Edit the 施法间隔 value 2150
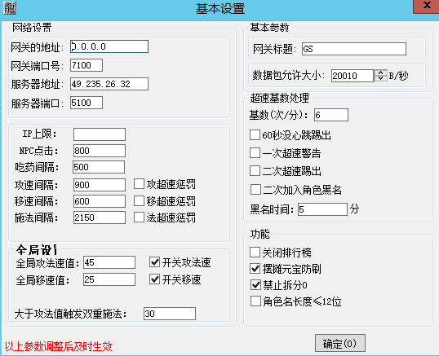 click(100, 218)
